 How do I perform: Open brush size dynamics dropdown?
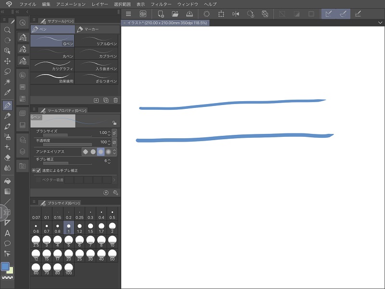(114, 133)
